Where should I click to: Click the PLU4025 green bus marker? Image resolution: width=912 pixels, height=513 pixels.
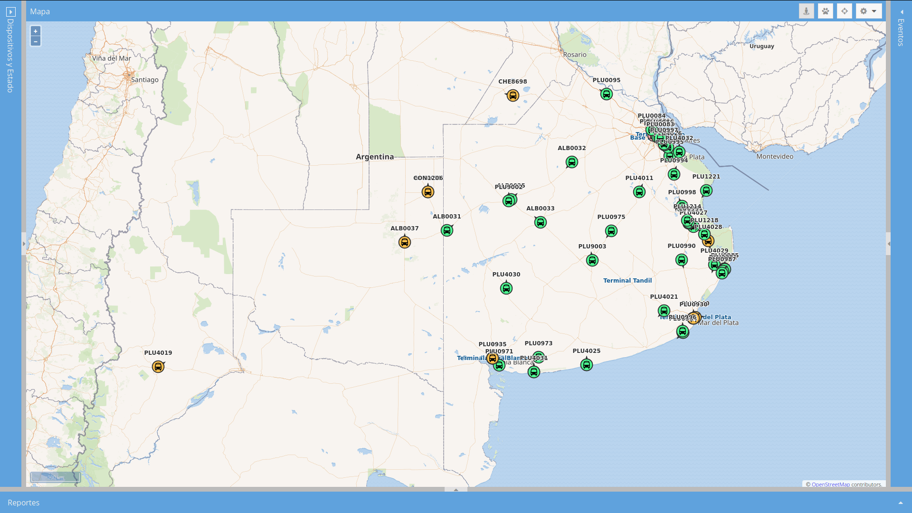pos(586,365)
